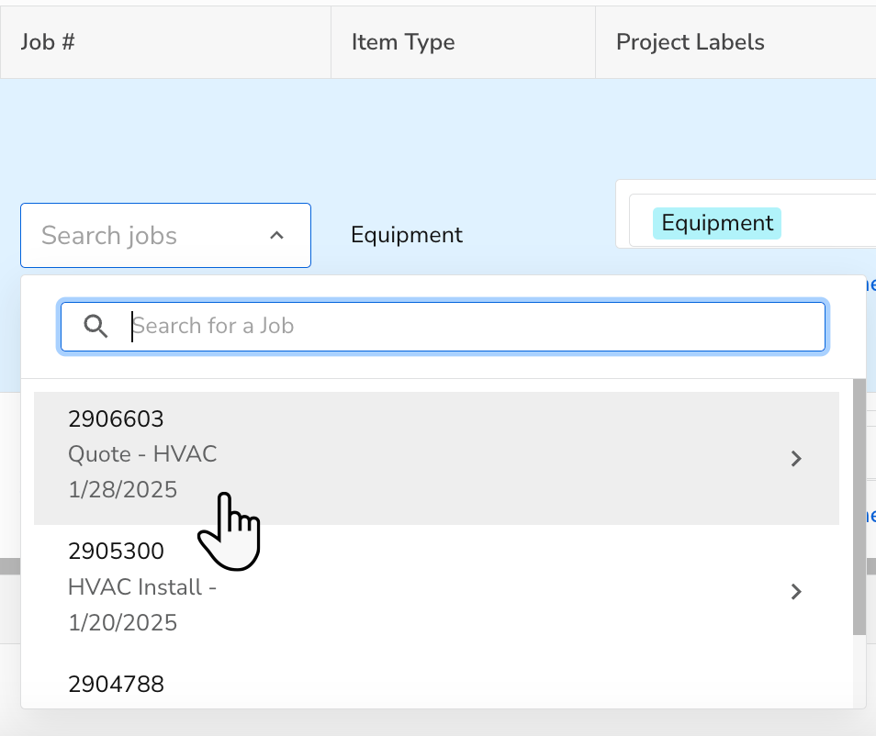The height and width of the screenshot is (736, 876).
Task: Click the scrollbar beside the job list
Action: coord(858,505)
